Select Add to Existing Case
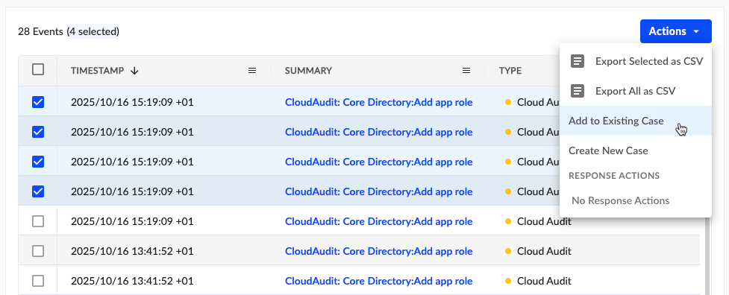Image resolution: width=729 pixels, height=295 pixels. 636,121
